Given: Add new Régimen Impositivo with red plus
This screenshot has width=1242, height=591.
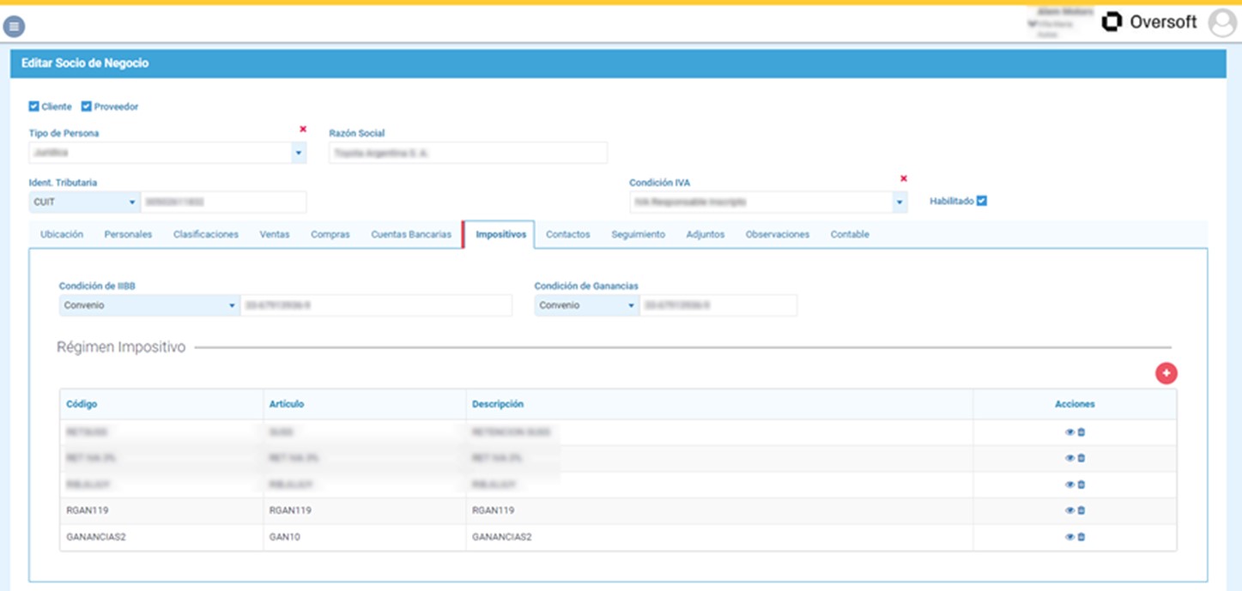Looking at the screenshot, I should click(1166, 373).
